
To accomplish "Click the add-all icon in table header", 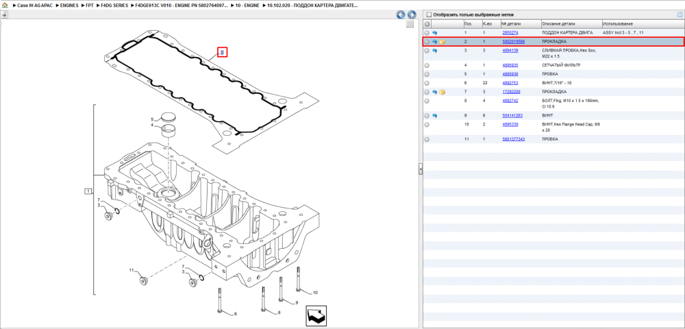I will click(x=427, y=23).
